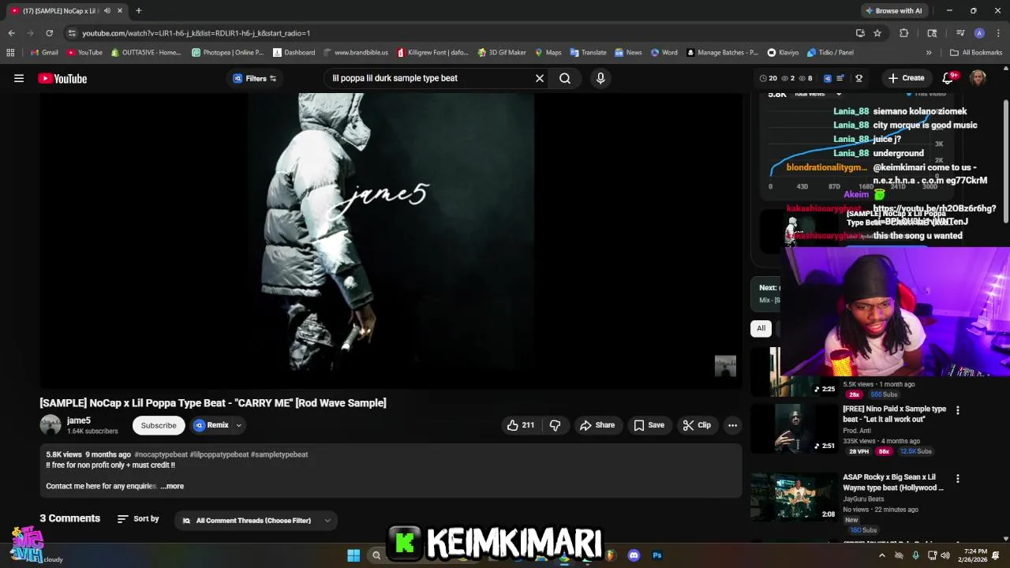The width and height of the screenshot is (1010, 568).
Task: Subscribe to the jame5 channel
Action: click(159, 425)
